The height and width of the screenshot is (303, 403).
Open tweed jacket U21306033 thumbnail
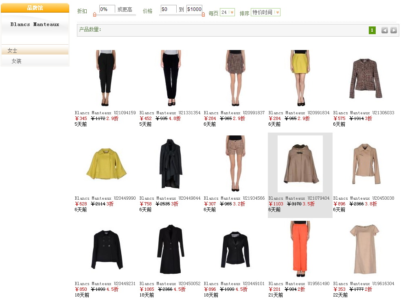[365, 78]
